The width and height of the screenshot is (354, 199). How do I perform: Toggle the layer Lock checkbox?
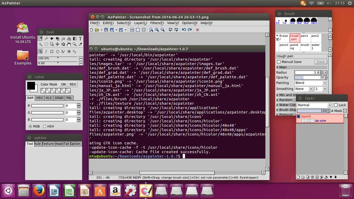tap(336, 105)
